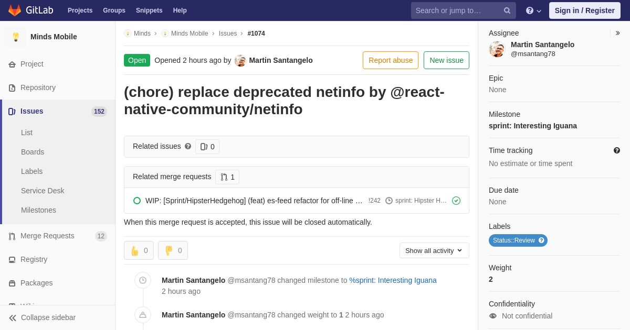Click New issue button
630x330 pixels.
tap(446, 60)
